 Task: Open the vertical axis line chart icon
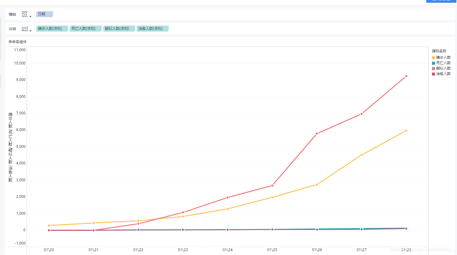click(25, 29)
